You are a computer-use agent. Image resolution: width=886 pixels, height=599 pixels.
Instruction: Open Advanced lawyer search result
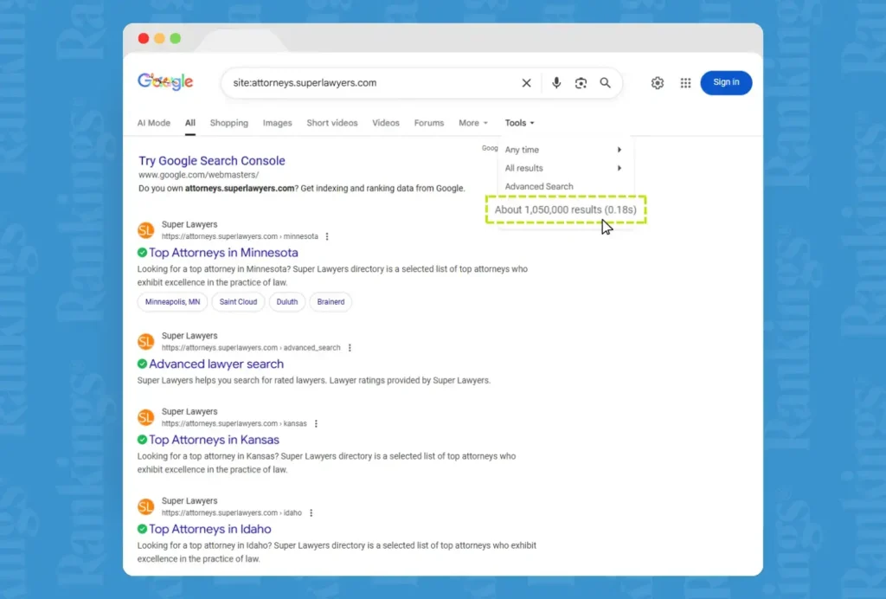click(216, 364)
